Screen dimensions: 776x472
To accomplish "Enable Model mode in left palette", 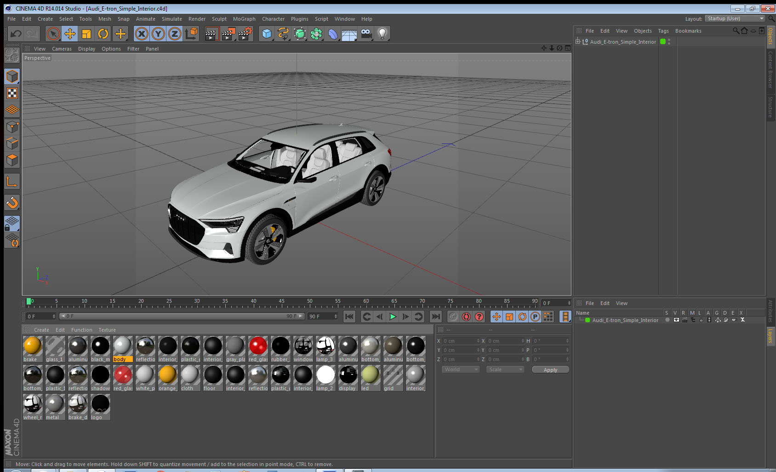I will click(x=12, y=76).
